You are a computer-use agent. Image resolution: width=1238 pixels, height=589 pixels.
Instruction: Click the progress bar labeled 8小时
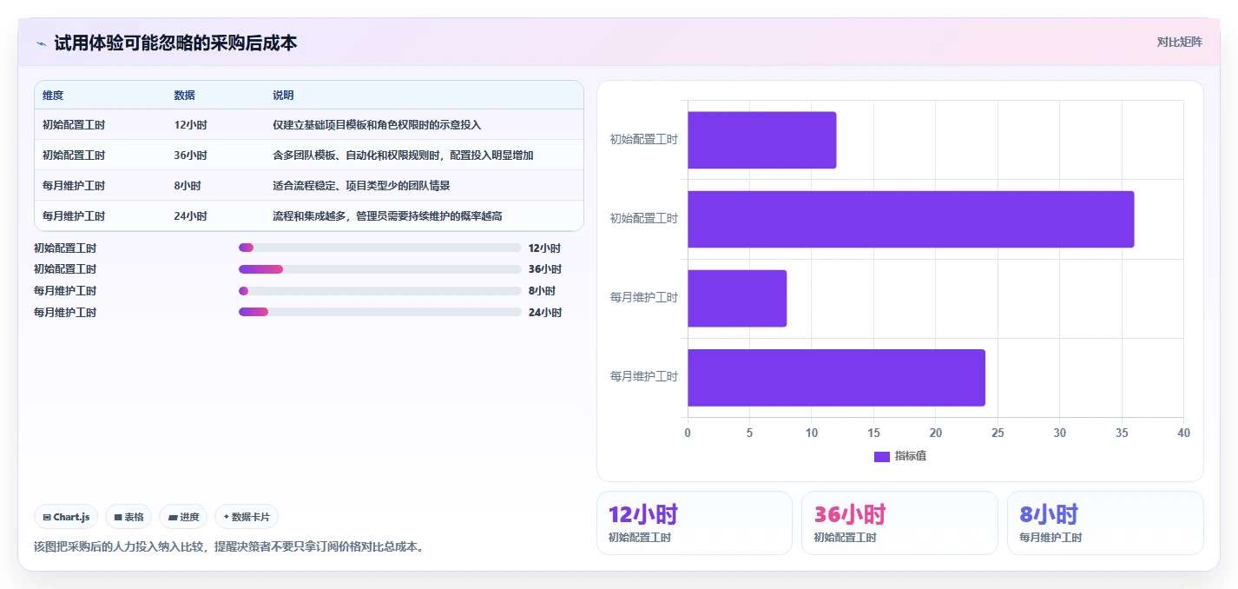(x=380, y=291)
